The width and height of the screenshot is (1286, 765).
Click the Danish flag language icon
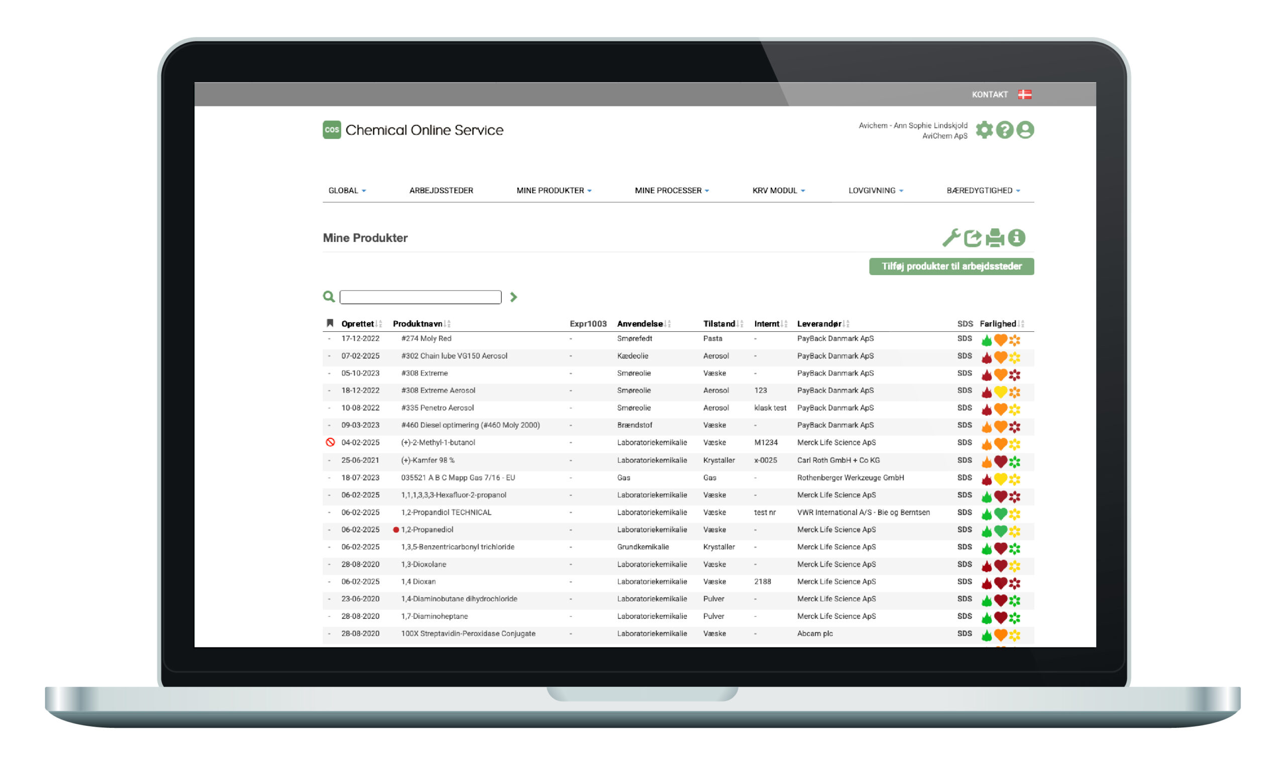pos(1024,94)
